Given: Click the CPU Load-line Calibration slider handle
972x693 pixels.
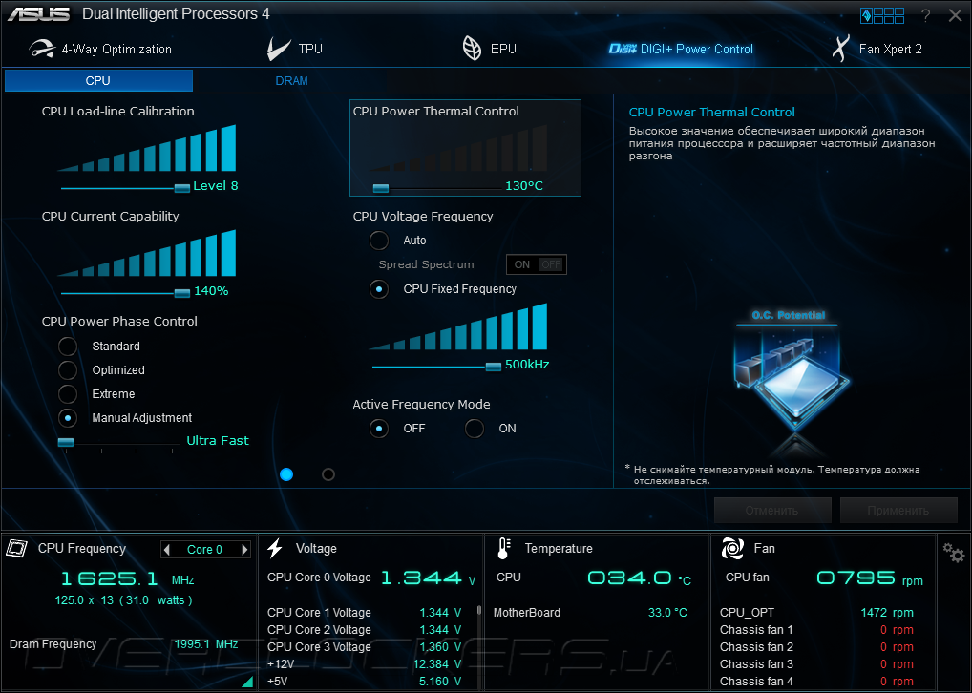Looking at the screenshot, I should (x=181, y=188).
